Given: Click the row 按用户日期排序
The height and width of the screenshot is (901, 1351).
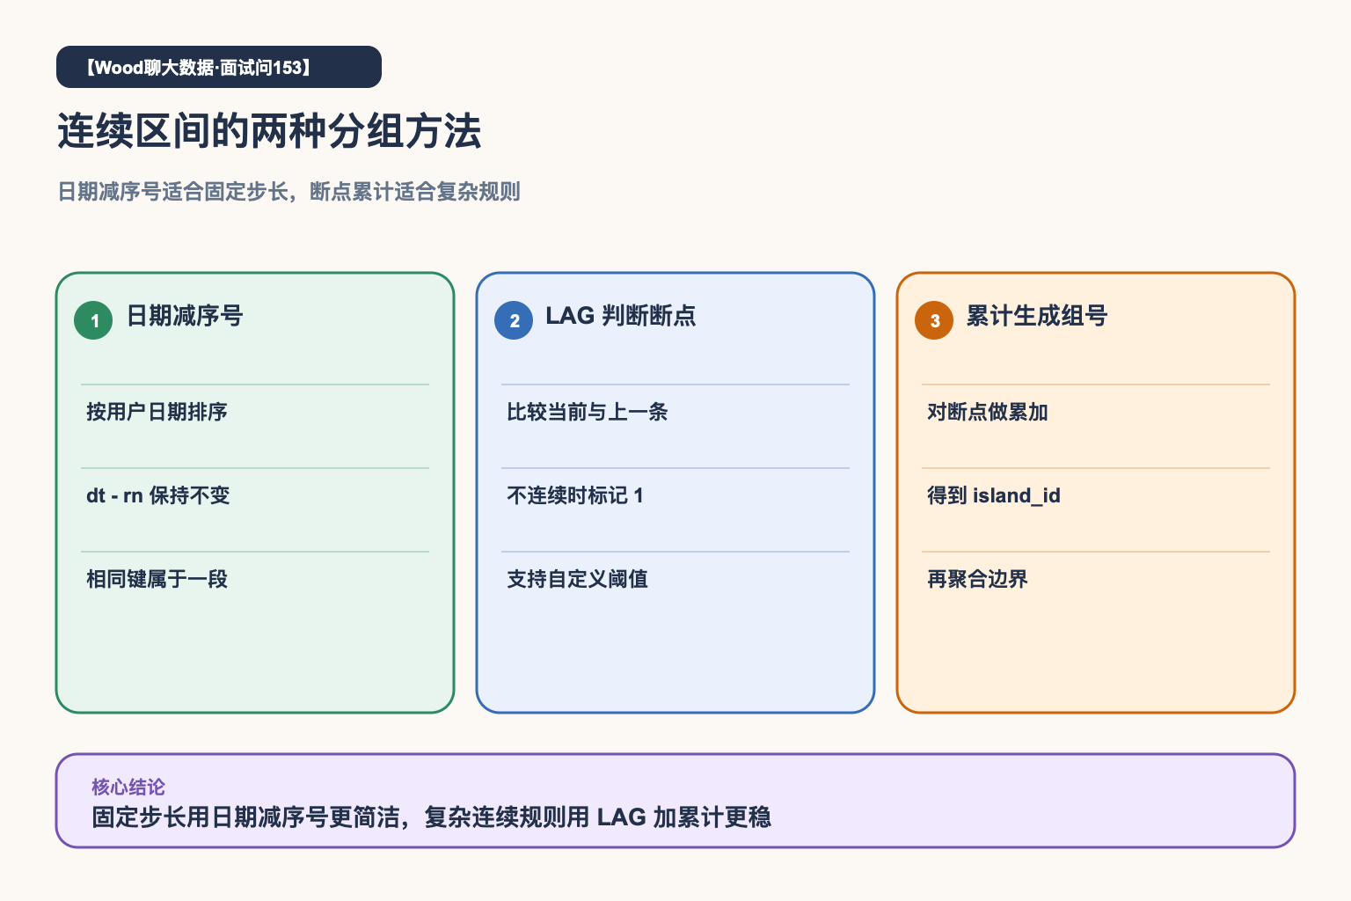Looking at the screenshot, I should click(157, 412).
